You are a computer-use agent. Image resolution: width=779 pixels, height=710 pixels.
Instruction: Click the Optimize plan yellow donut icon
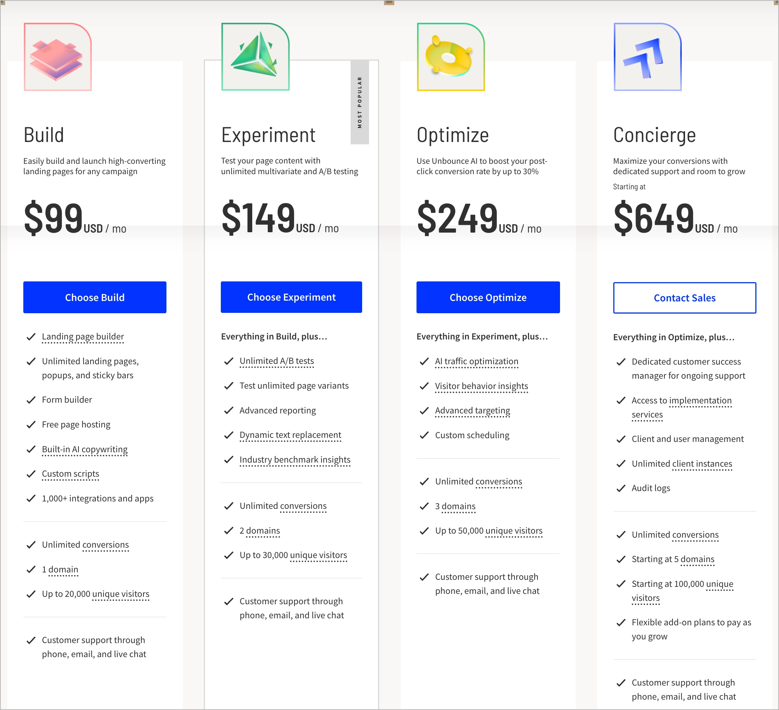pos(451,57)
